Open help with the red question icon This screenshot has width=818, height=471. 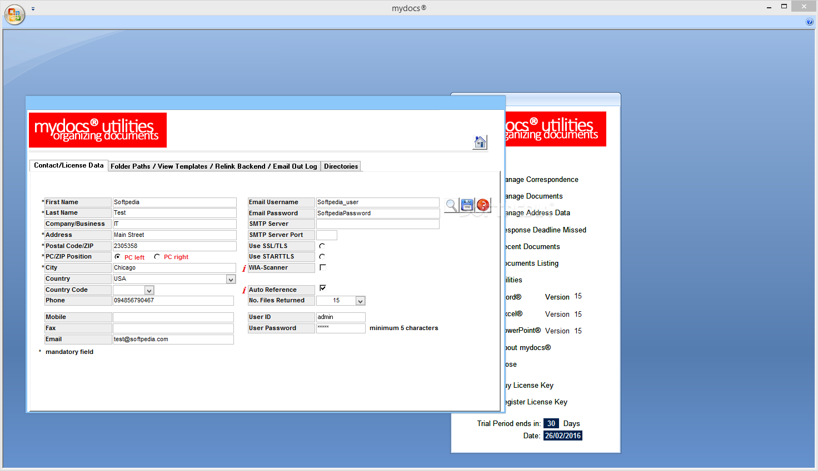coord(483,205)
